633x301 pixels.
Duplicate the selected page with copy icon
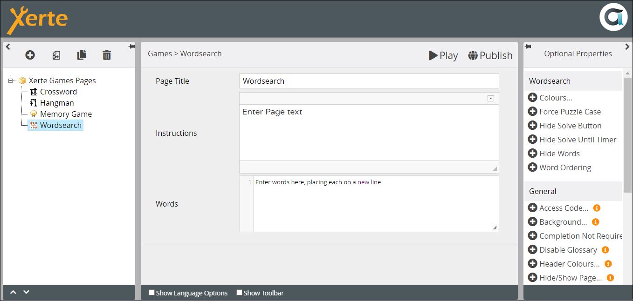click(82, 55)
